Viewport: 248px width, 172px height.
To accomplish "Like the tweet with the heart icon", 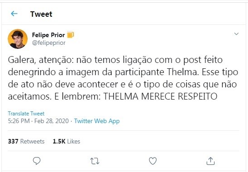I will pyautogui.click(x=153, y=161).
